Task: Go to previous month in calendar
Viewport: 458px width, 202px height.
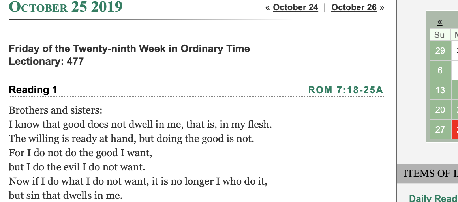Action: [x=439, y=22]
